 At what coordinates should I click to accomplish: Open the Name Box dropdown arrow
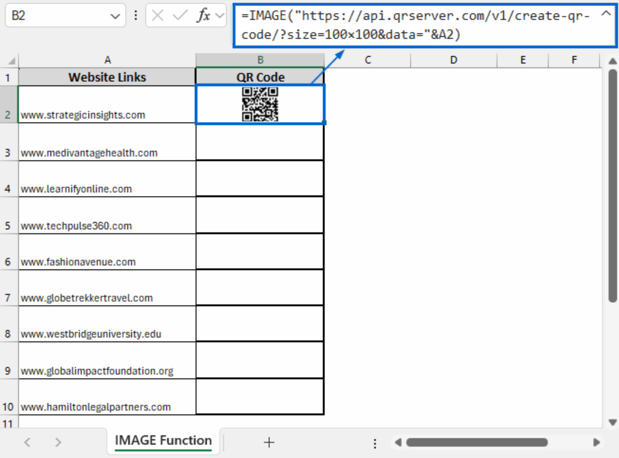[115, 16]
